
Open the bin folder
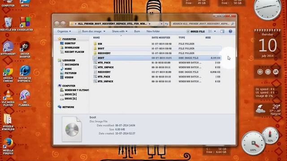coord(157,44)
